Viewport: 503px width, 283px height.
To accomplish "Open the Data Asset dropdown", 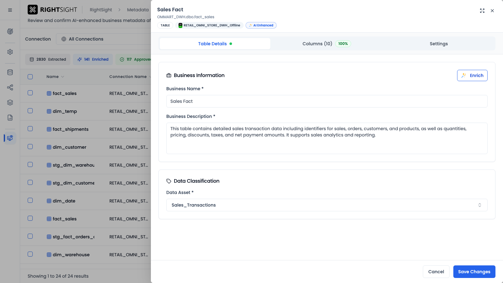I will [x=327, y=205].
